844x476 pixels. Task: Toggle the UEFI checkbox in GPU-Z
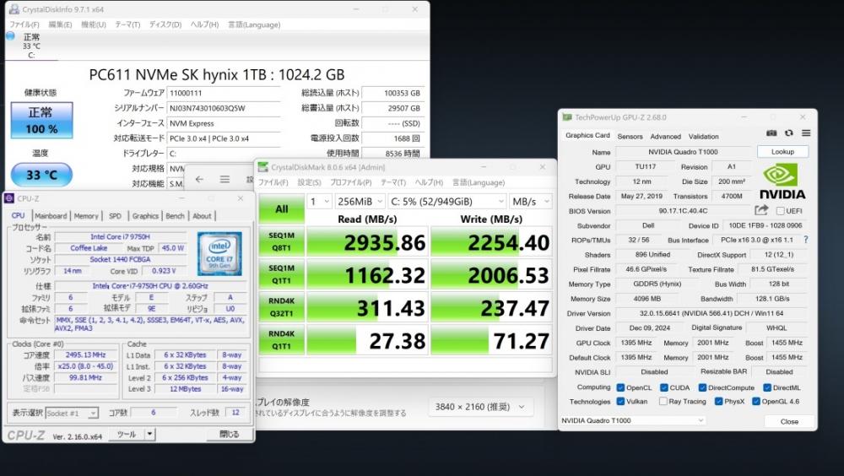pos(780,210)
